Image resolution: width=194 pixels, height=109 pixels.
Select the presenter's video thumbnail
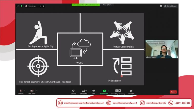point(161,49)
